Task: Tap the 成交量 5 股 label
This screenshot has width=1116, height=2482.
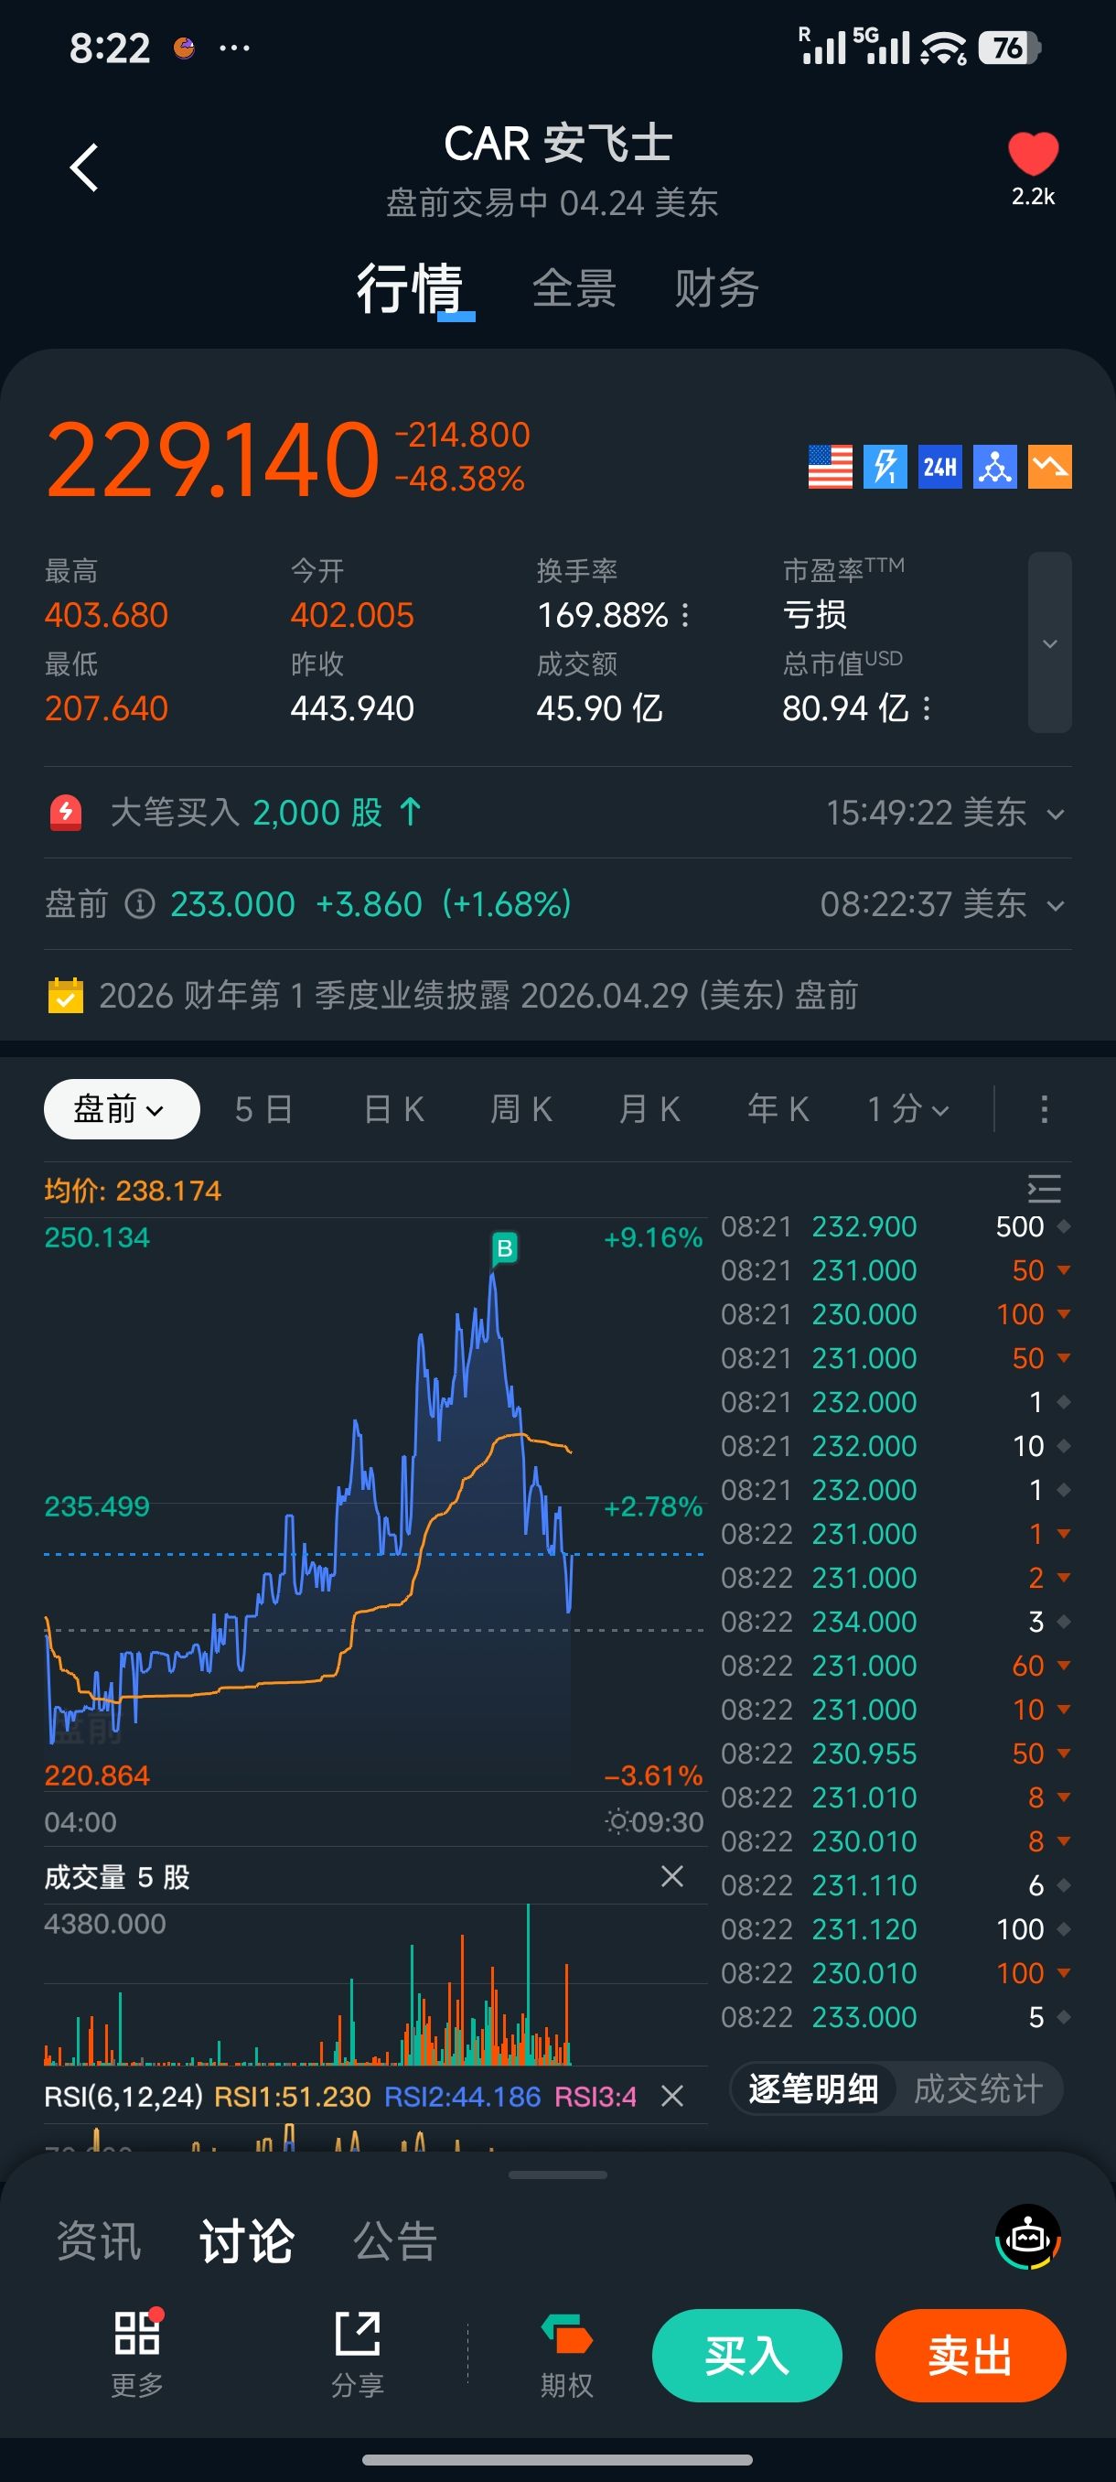Action: tap(116, 1877)
